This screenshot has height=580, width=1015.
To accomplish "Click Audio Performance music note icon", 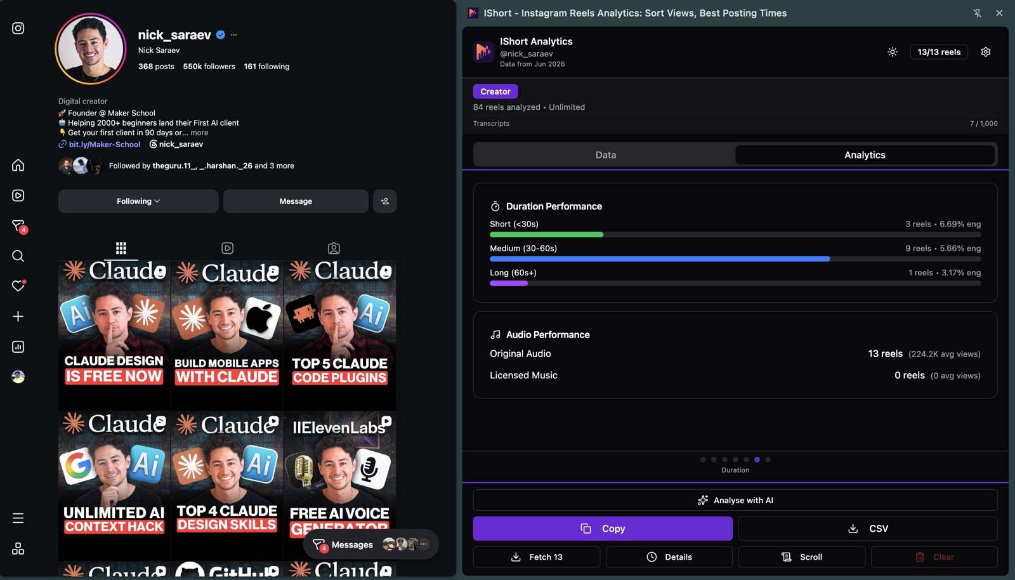I will tap(495, 334).
